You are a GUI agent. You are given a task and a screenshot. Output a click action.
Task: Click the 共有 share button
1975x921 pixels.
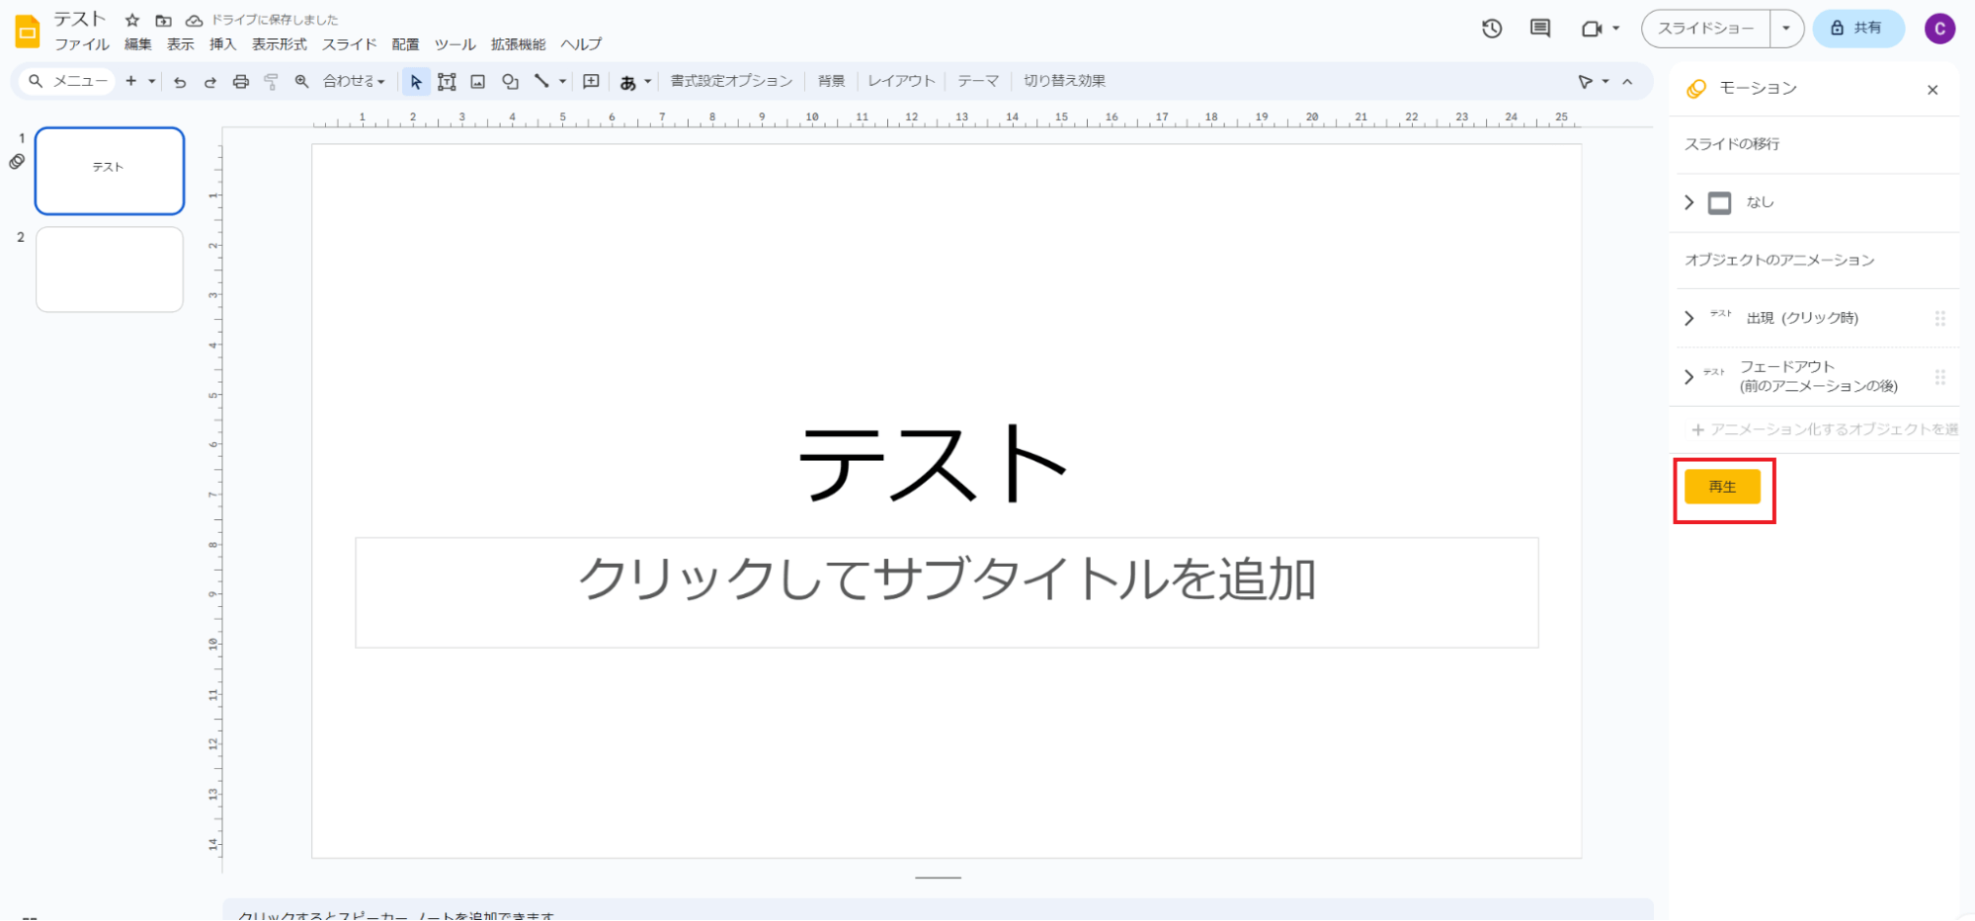point(1857,29)
